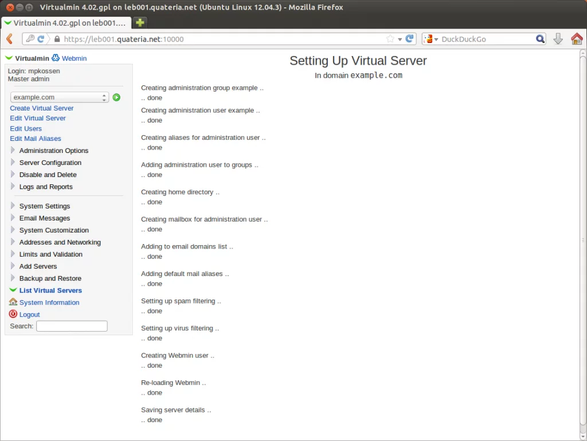
Task: Click the house icon by System Information
Action: point(13,301)
